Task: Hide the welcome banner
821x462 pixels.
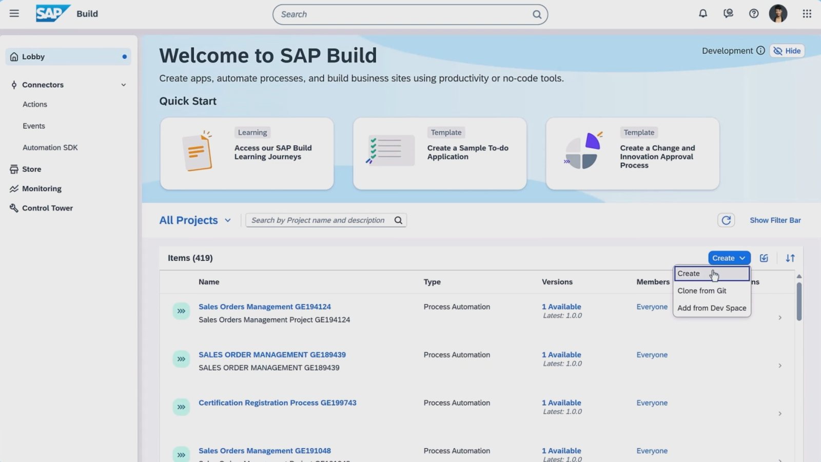Action: 787,51
